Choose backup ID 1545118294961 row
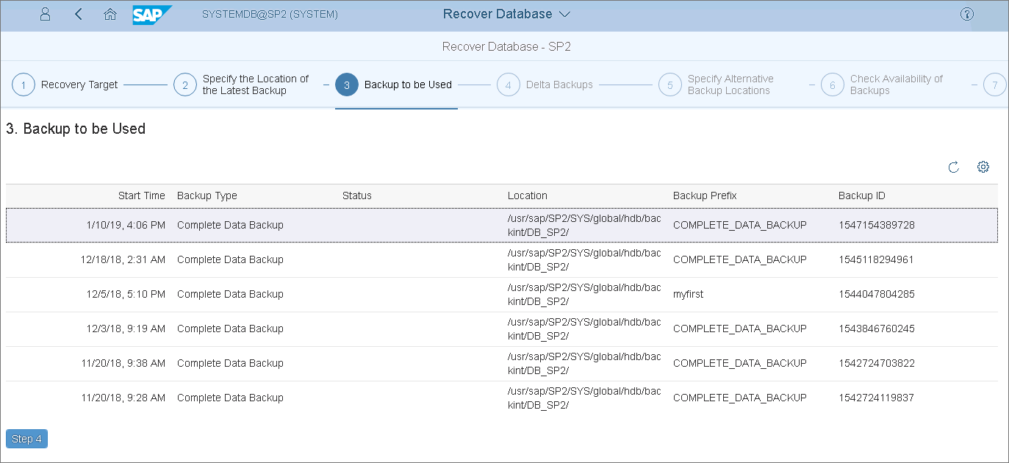The height and width of the screenshot is (463, 1009). click(x=876, y=259)
